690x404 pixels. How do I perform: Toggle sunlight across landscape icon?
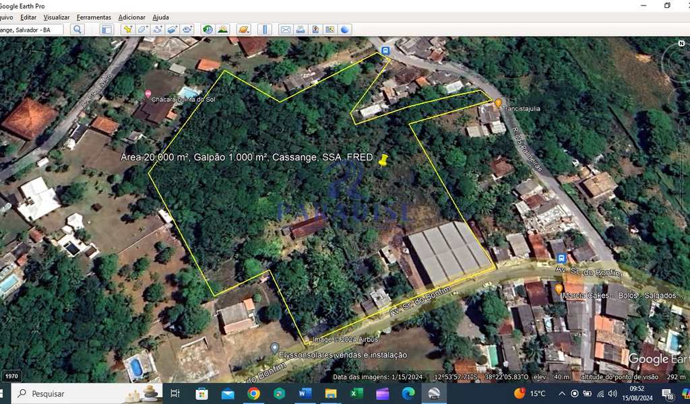point(222,30)
